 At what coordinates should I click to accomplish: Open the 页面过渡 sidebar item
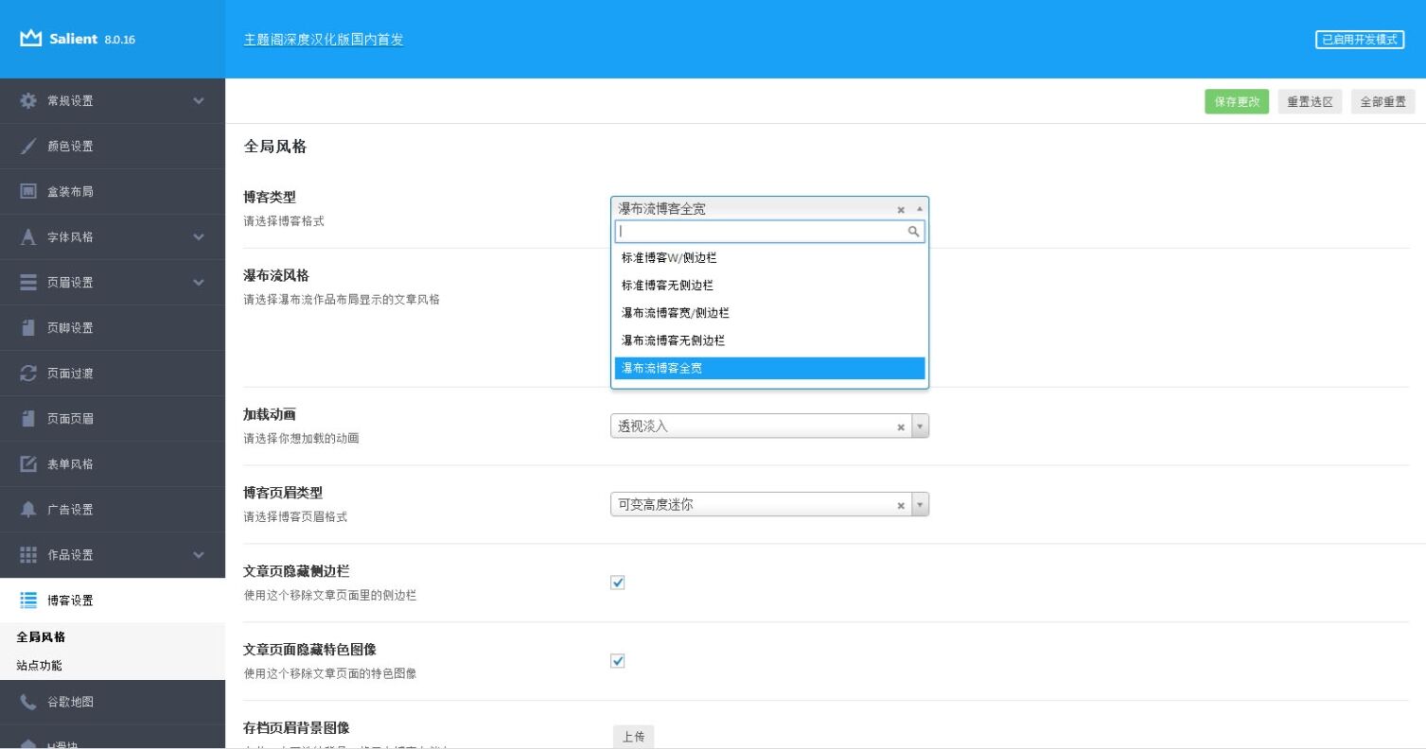[x=113, y=374]
